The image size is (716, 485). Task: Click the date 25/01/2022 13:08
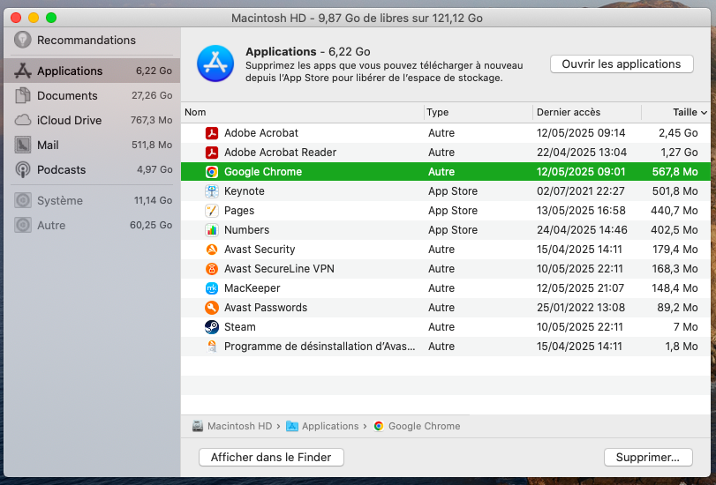581,308
